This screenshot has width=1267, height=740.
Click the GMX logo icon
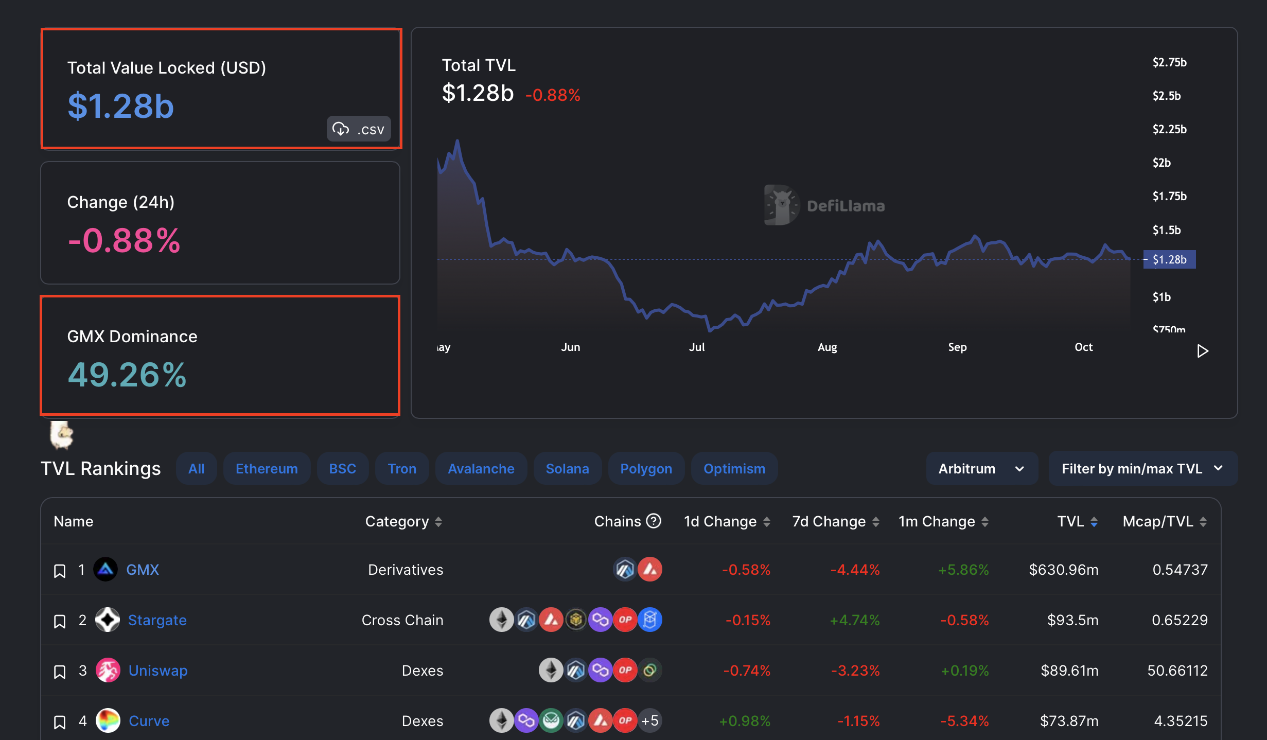coord(105,570)
